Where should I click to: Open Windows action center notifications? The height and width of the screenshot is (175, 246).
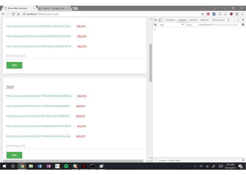240,166
